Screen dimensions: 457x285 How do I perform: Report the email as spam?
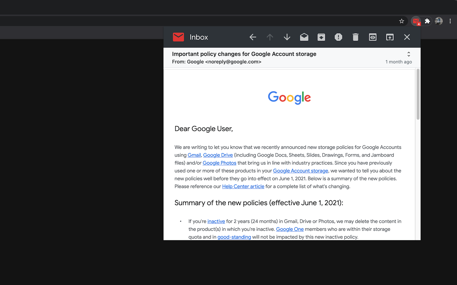(338, 37)
